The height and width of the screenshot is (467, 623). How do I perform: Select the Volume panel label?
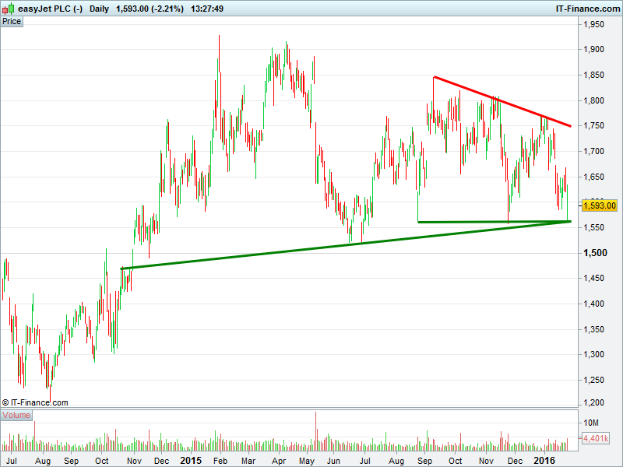(16, 415)
